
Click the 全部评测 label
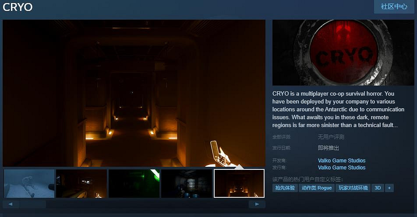pos(281,137)
